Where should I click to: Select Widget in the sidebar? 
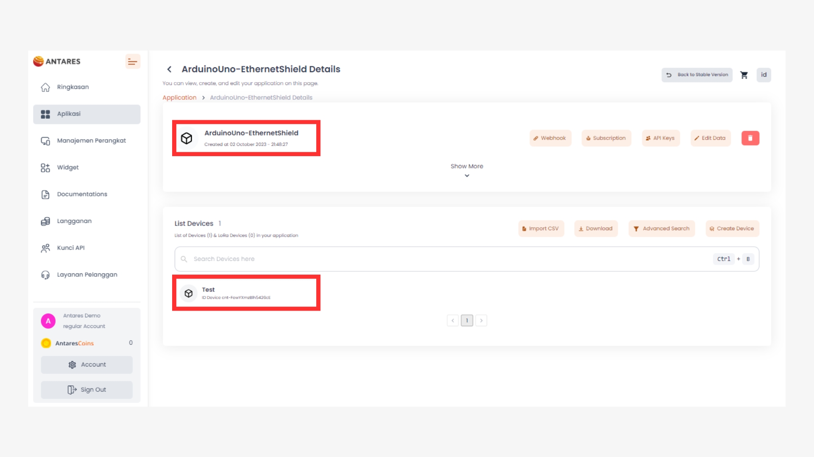point(68,168)
